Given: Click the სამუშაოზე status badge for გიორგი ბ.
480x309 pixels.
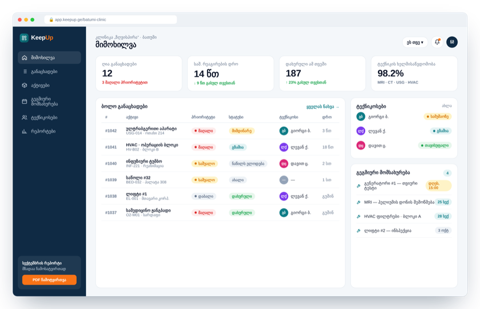Looking at the screenshot, I should [x=438, y=117].
